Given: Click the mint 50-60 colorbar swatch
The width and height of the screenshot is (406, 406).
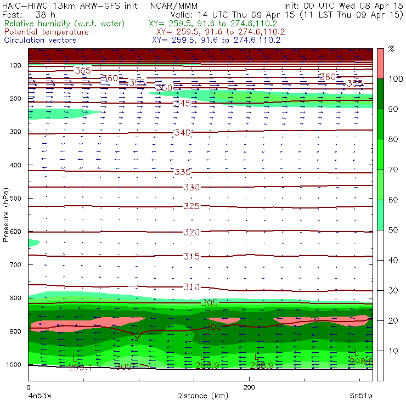Looking at the screenshot, I should pyautogui.click(x=380, y=215).
